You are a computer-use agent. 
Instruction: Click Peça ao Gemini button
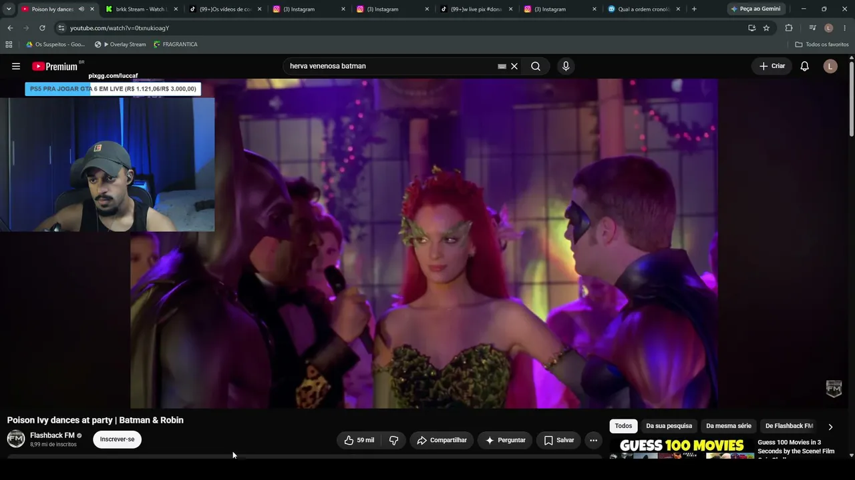tap(755, 9)
